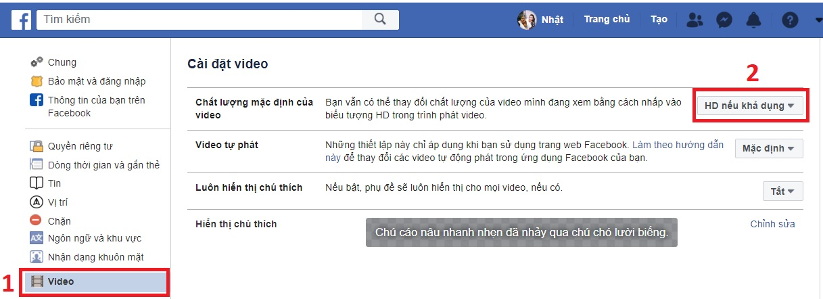Viewport: 823px width, 299px height.
Task: Open Bảo mật và đăng nhập settings
Action: 97,81
